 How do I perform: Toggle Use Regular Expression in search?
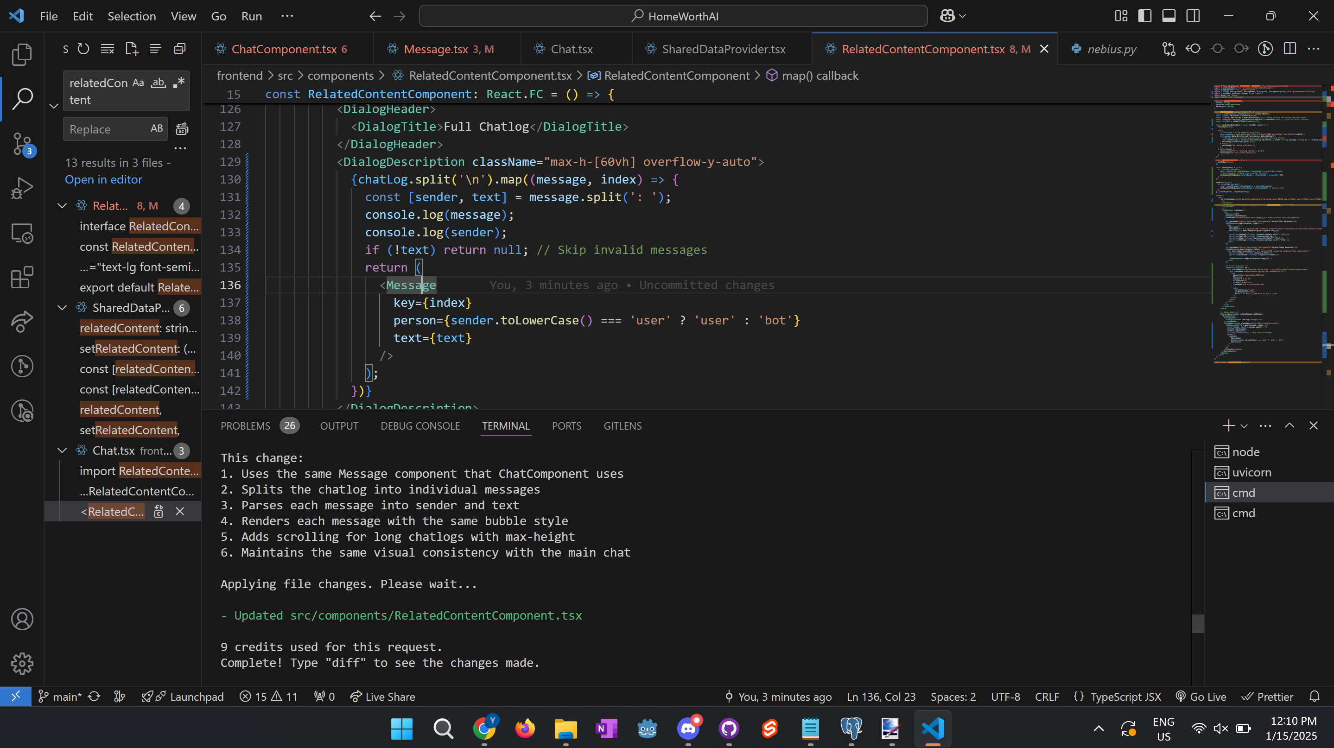click(x=178, y=83)
